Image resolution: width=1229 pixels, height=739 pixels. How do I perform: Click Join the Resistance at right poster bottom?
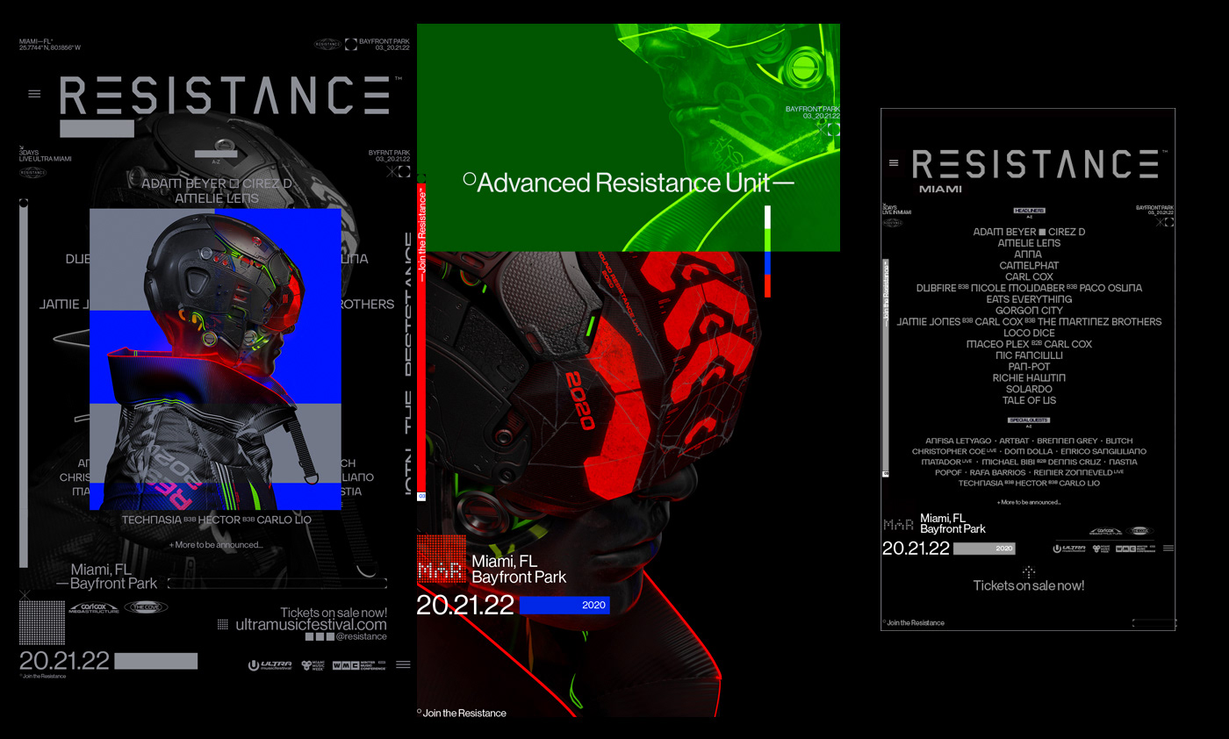(x=916, y=623)
